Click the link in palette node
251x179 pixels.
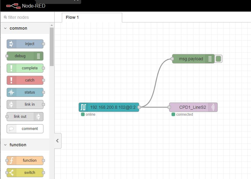coord(25,104)
